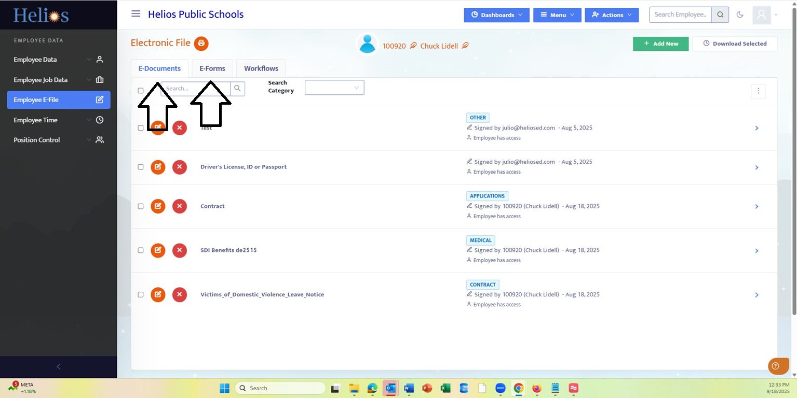Screen dimensions: 797x398
Task: Expand the Test row with its right chevron
Action: point(757,128)
